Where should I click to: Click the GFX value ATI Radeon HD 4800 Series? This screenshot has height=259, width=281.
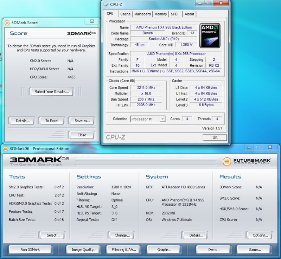coord(183,187)
